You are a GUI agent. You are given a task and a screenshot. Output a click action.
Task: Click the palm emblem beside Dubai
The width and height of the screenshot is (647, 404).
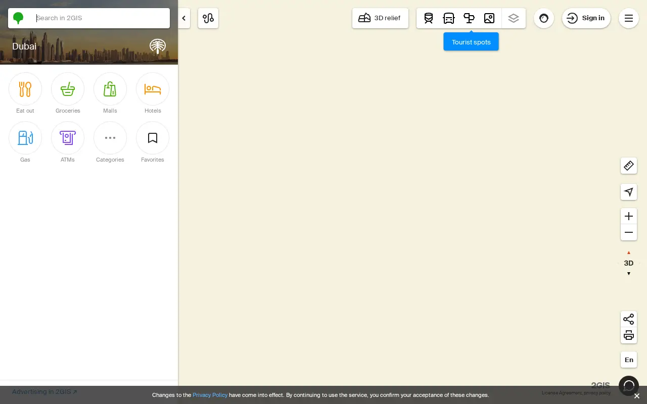point(158,46)
